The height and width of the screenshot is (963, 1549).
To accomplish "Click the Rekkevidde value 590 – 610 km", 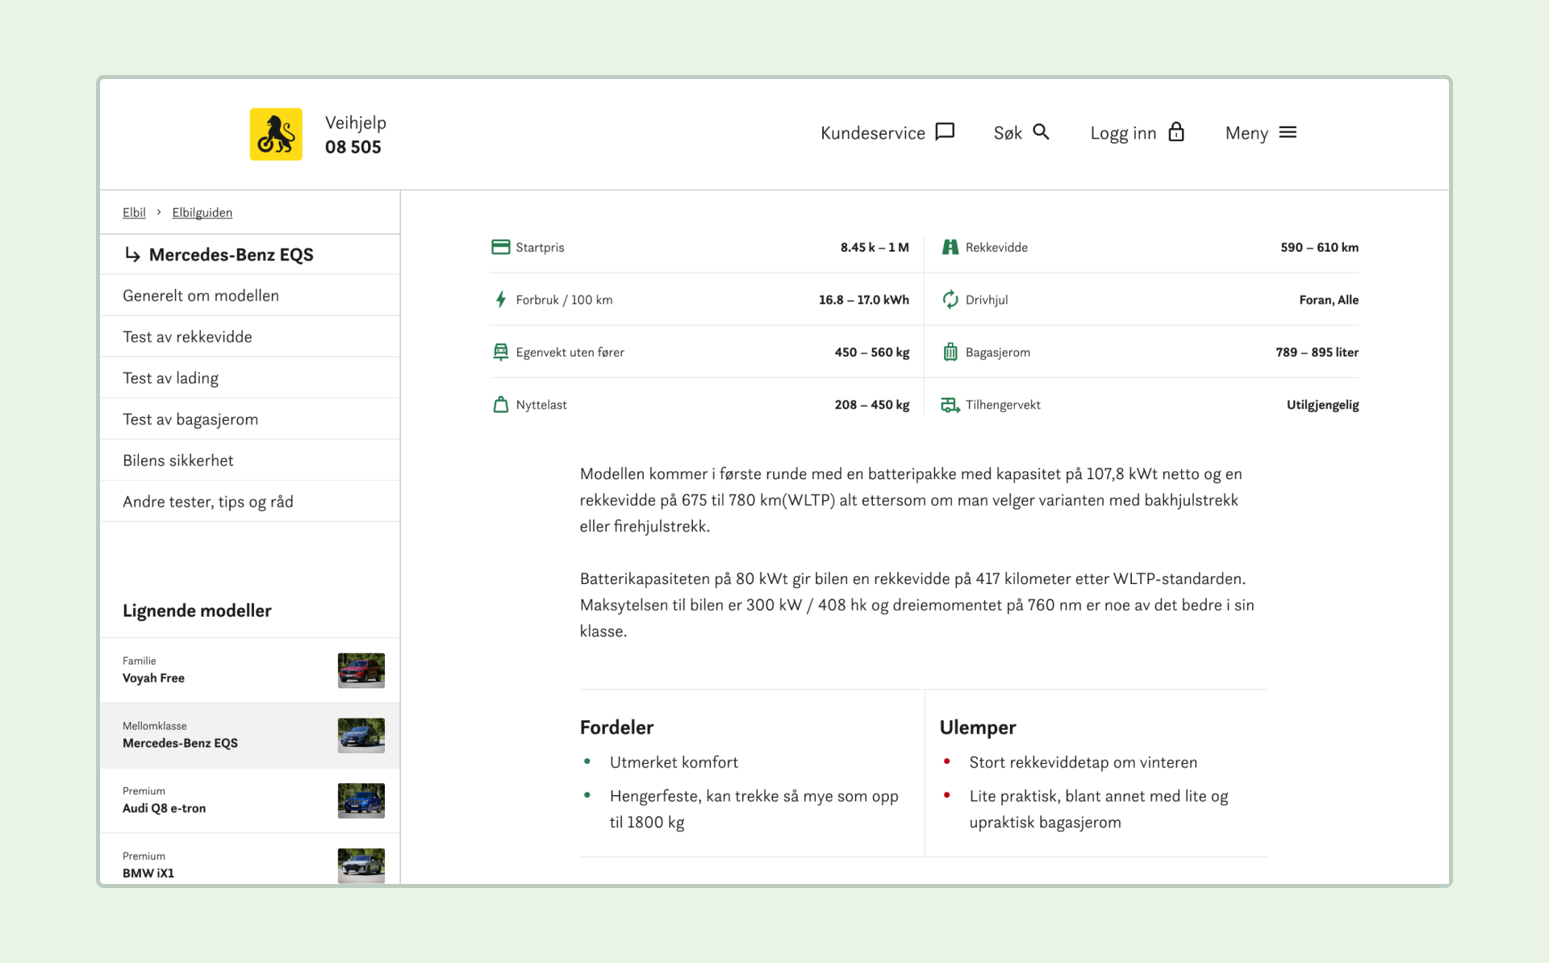I will click(1319, 247).
